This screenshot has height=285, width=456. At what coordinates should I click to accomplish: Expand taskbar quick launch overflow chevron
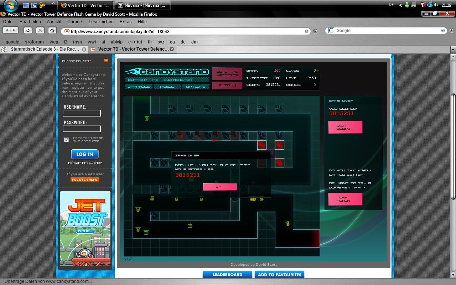tap(53, 4)
